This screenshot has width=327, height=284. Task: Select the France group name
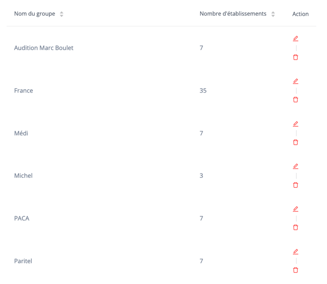[23, 91]
